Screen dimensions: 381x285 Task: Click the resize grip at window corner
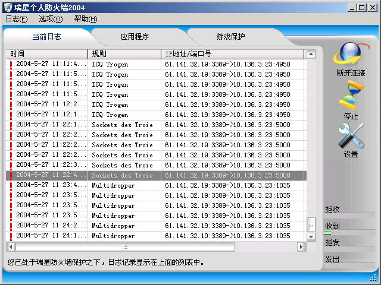(x=374, y=277)
